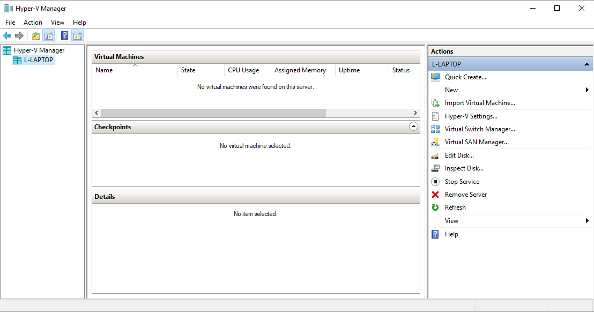Viewport: 594px width, 312px height.
Task: Toggle the action pane visibility
Action: coord(78,35)
